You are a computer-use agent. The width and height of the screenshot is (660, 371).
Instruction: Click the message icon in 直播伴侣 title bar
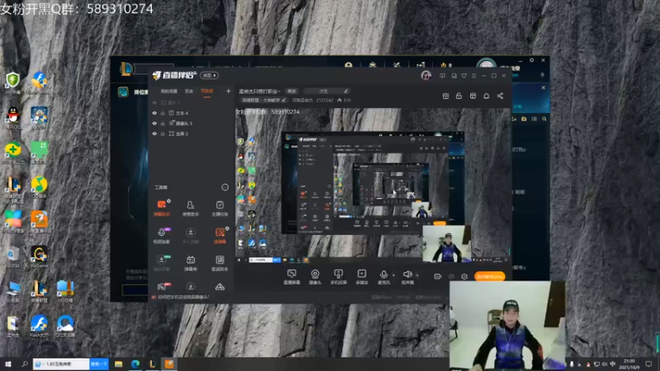coord(442,76)
